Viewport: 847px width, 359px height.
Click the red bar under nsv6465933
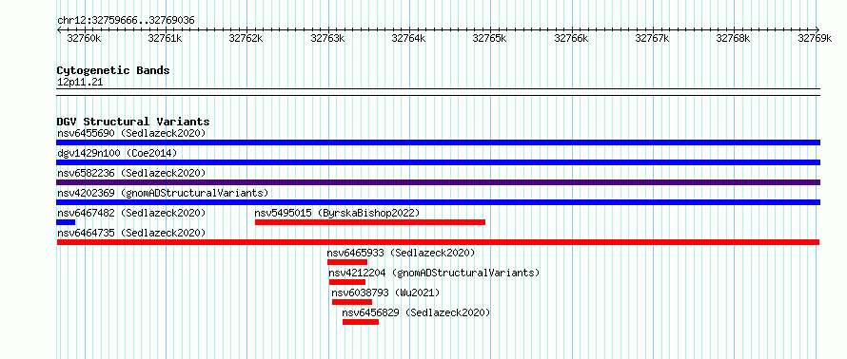coord(347,262)
